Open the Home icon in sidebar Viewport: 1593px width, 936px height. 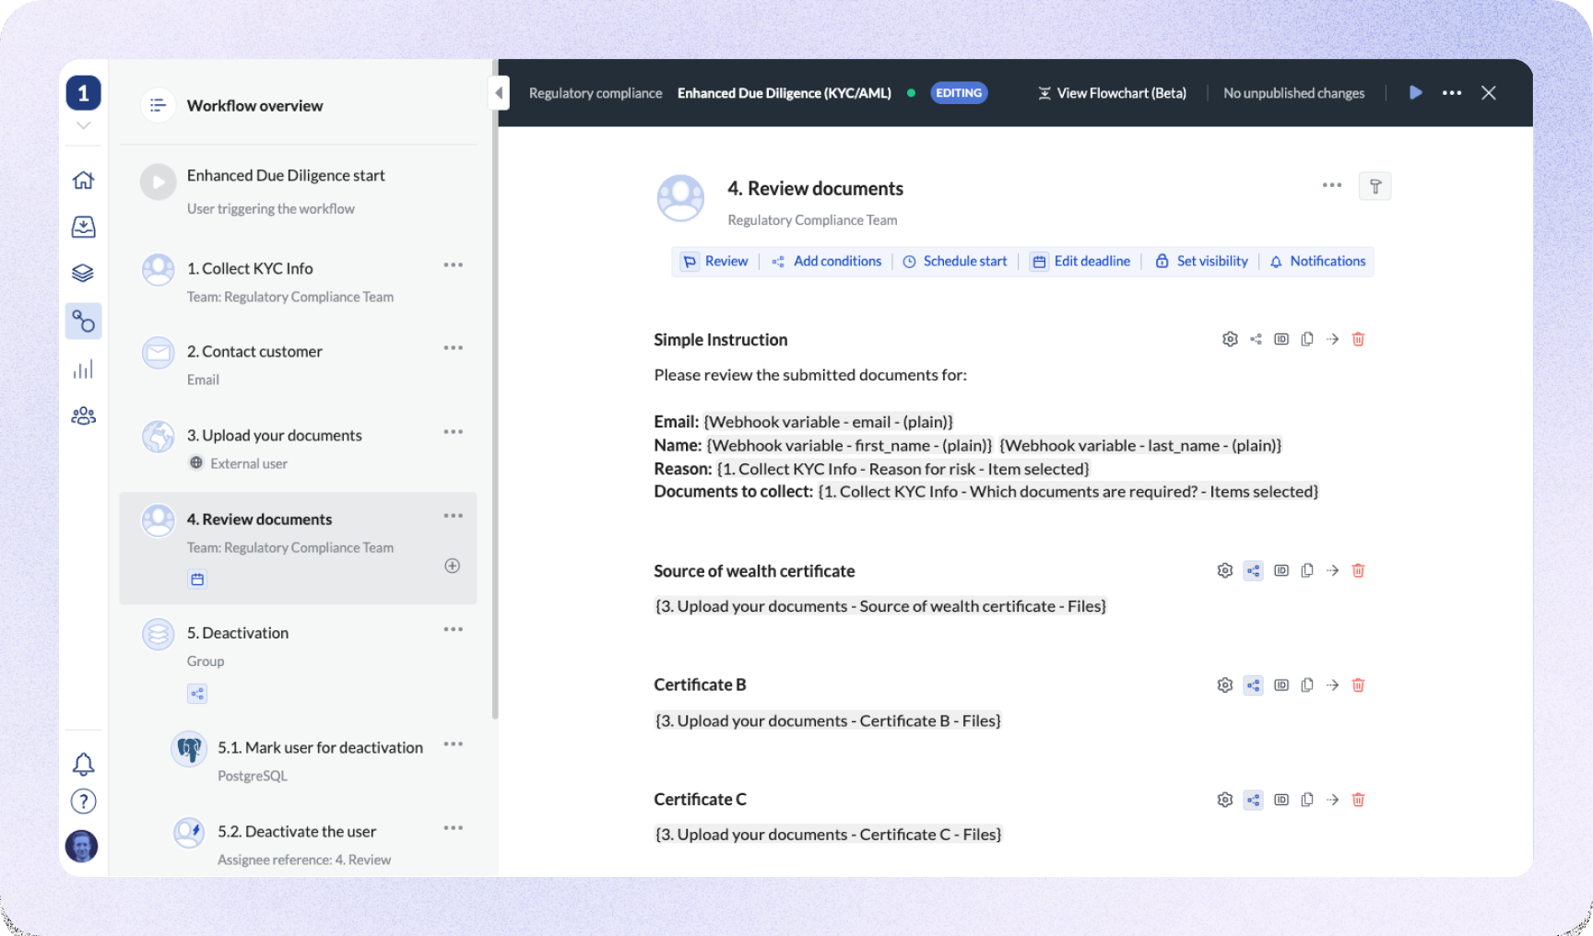tap(83, 181)
